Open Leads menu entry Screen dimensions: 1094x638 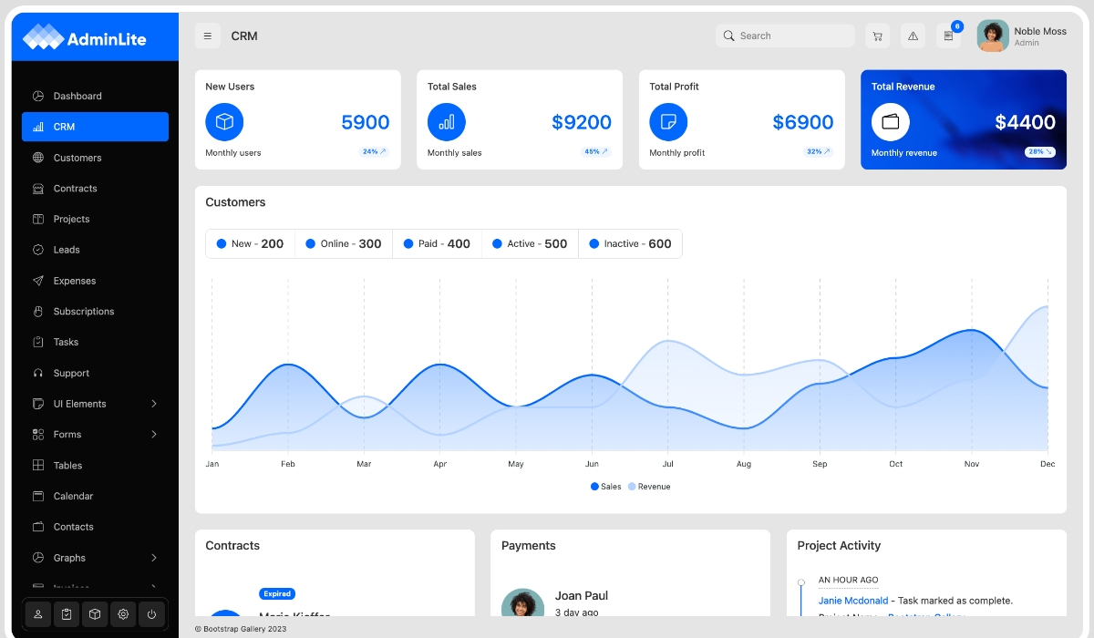(x=95, y=250)
